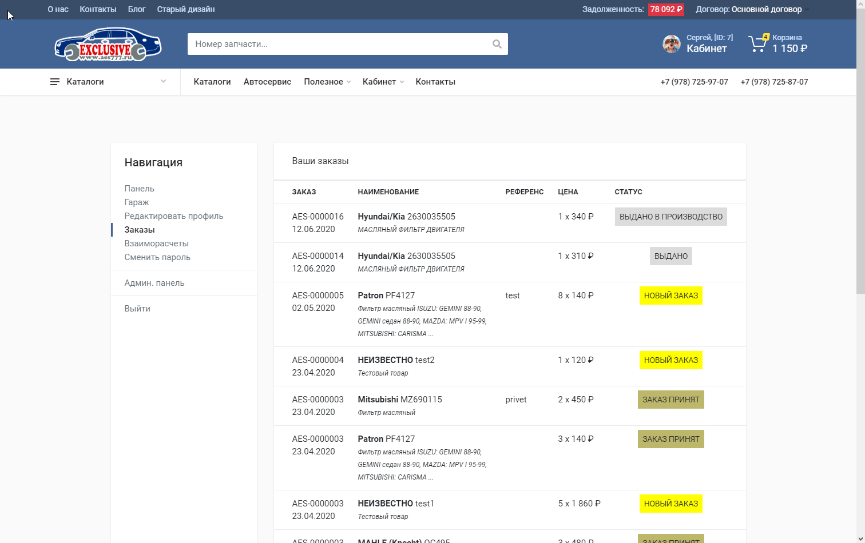Screen dimensions: 865x543
Task: Click order number AES-0000016
Action: [x=318, y=217]
